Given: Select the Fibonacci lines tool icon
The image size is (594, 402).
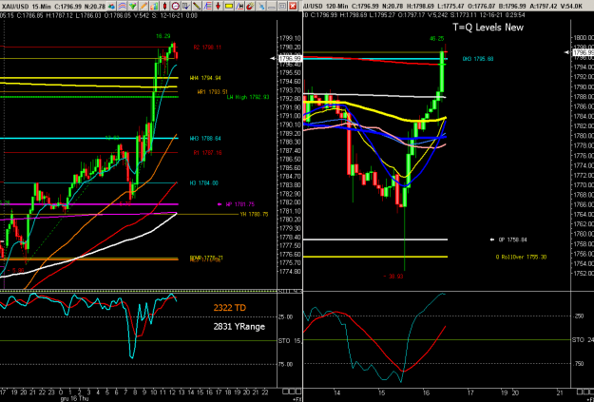Looking at the screenshot, I should (207, 6).
